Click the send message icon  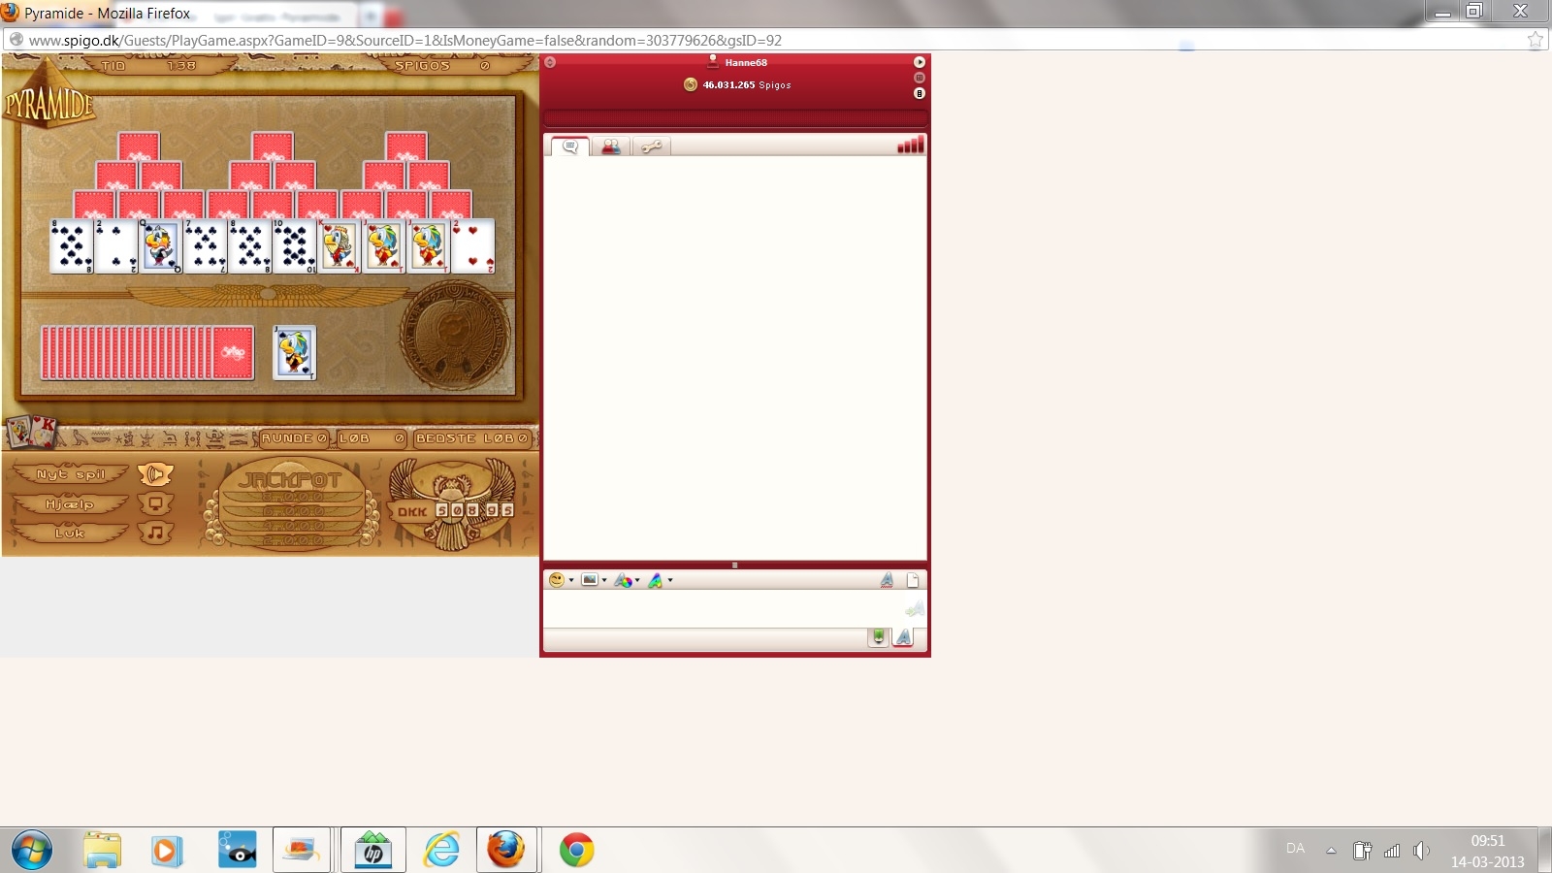click(x=914, y=609)
